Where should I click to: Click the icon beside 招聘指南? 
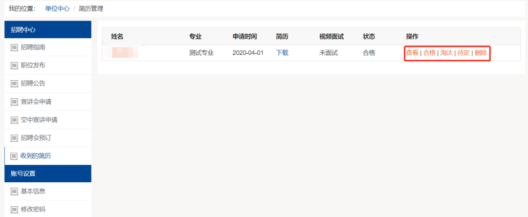[14, 47]
